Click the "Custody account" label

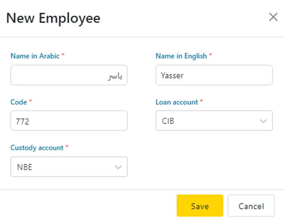tap(37, 148)
